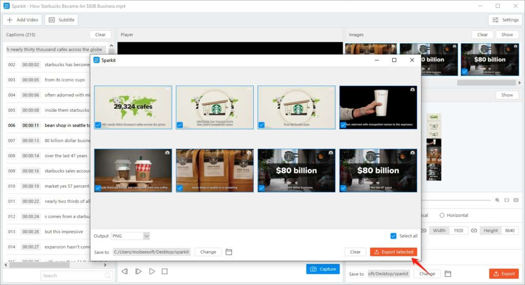Open the Subtitle tool
Image resolution: width=525 pixels, height=285 pixels.
62,20
